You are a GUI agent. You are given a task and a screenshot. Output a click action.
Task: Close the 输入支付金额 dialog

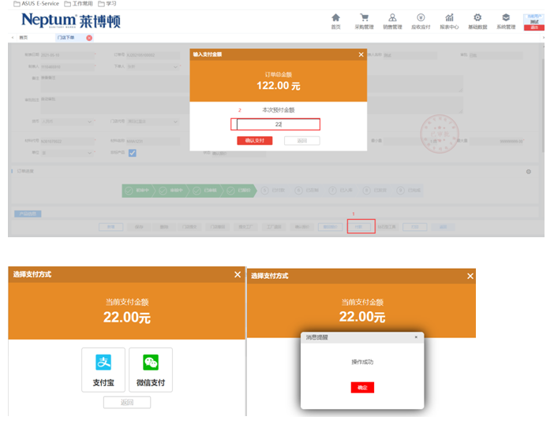[361, 54]
